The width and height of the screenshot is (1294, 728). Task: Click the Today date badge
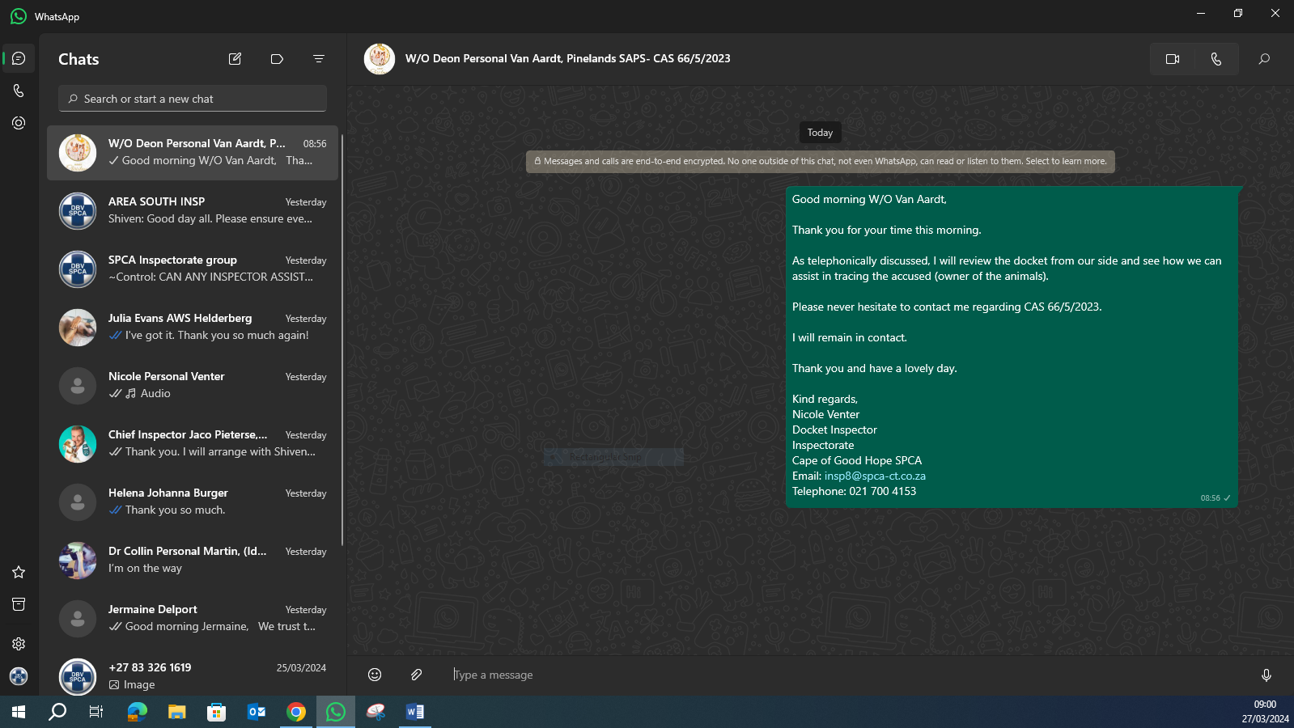pyautogui.click(x=820, y=133)
